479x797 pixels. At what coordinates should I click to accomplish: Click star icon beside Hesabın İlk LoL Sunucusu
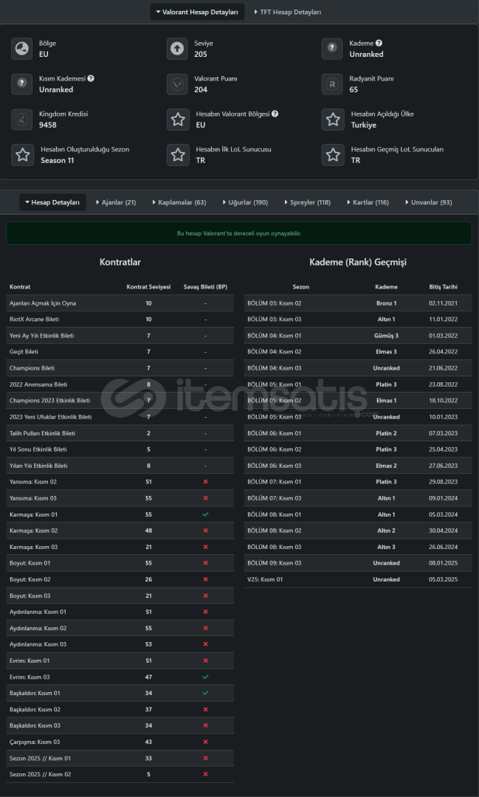click(178, 155)
